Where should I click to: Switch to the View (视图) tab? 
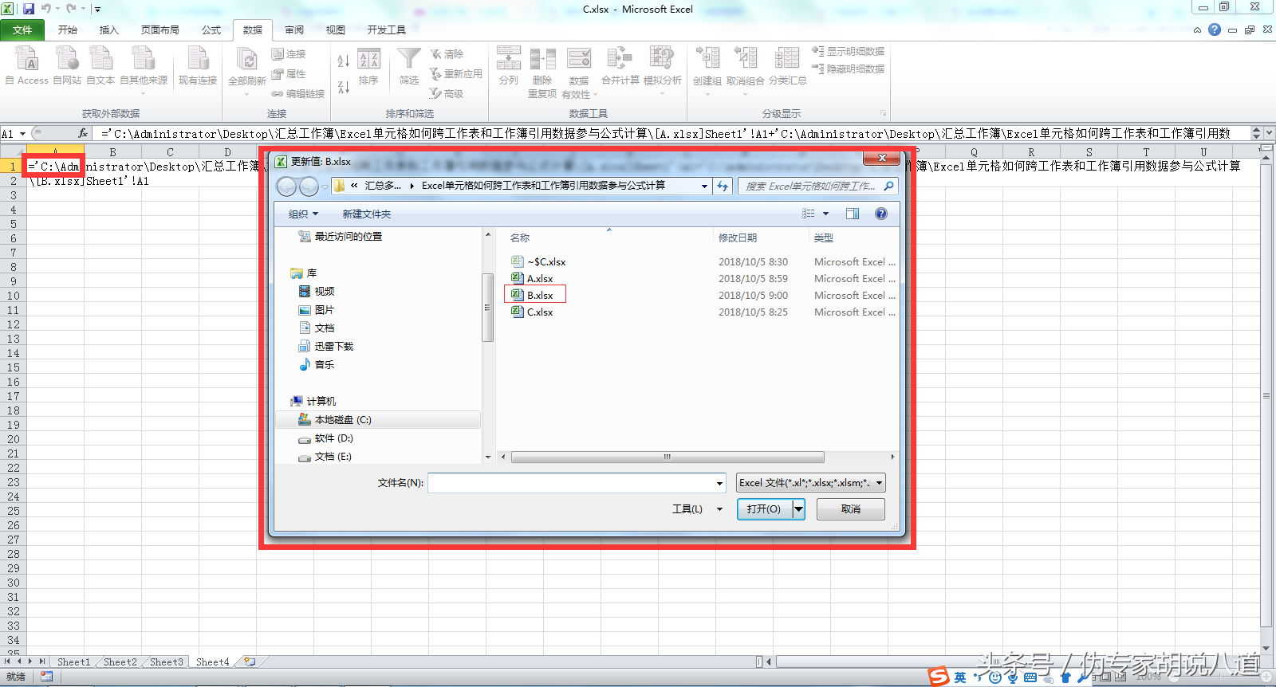tap(336, 29)
